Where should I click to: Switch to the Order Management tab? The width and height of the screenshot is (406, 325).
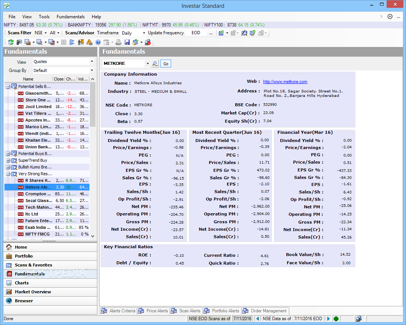[x=265, y=311]
